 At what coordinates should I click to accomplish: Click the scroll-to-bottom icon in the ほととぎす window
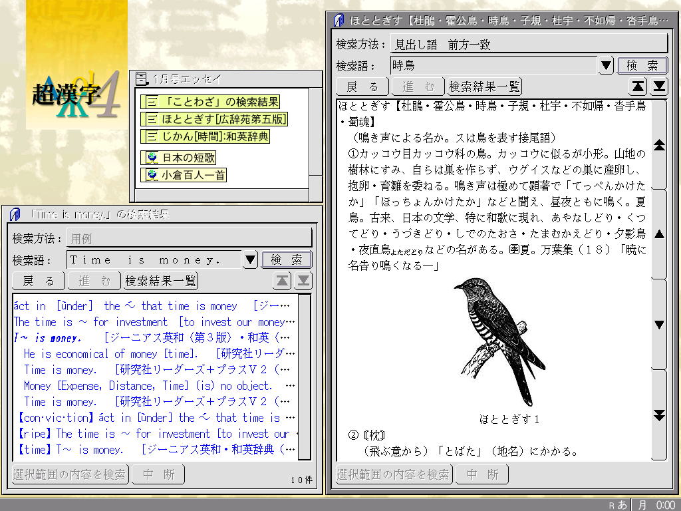[x=658, y=86]
